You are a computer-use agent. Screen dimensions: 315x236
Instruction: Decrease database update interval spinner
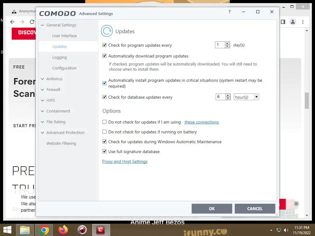tap(228, 98)
